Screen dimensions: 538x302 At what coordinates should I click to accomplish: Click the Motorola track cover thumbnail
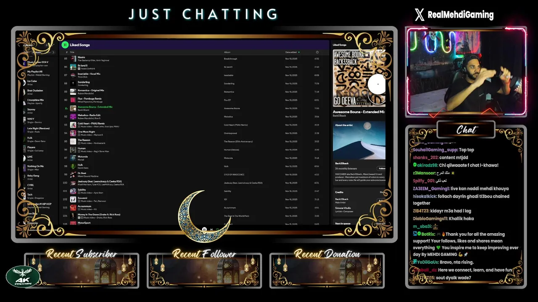click(73, 158)
